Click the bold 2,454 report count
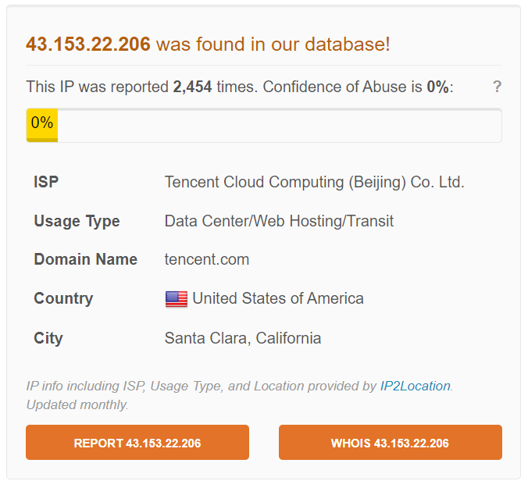 click(192, 87)
